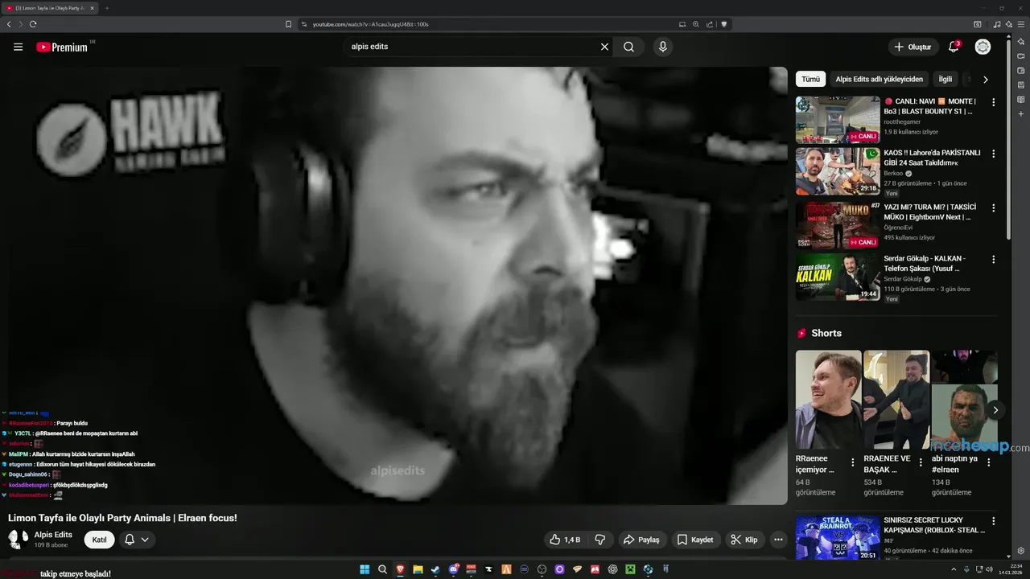
Task: Click the Katıl join button
Action: [99, 540]
